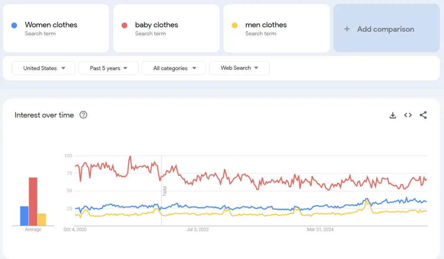
Task: Click the yellow dot beside men clothes
Action: click(x=235, y=26)
